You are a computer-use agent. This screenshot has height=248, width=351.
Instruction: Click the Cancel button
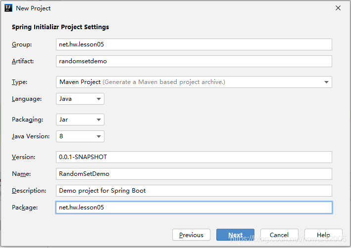point(279,235)
